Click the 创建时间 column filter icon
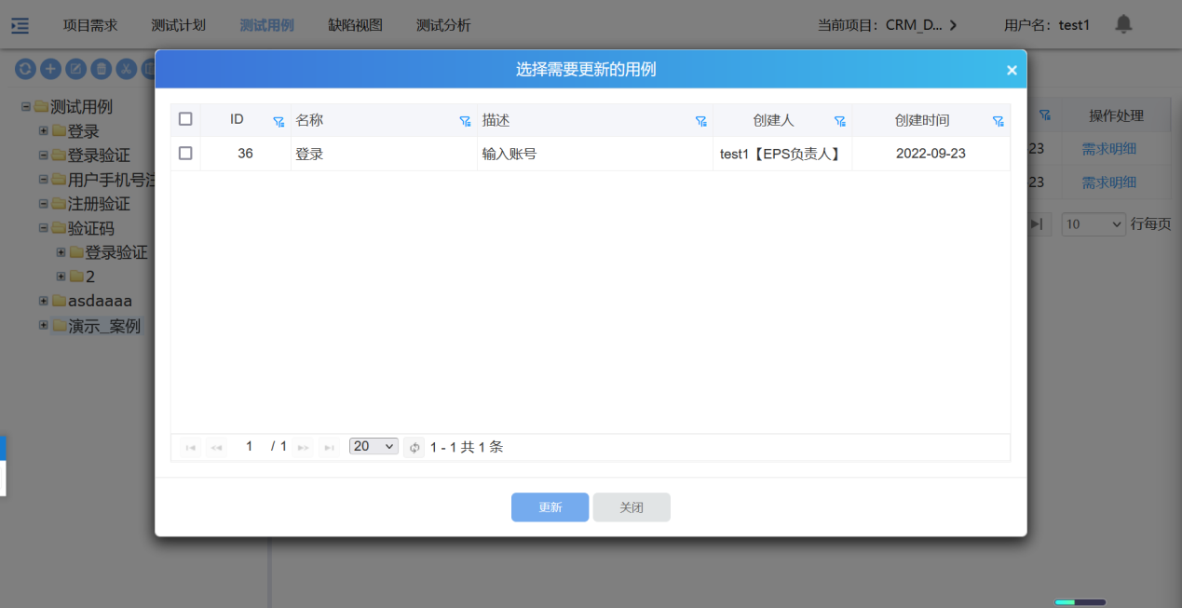The height and width of the screenshot is (608, 1182). (x=998, y=121)
